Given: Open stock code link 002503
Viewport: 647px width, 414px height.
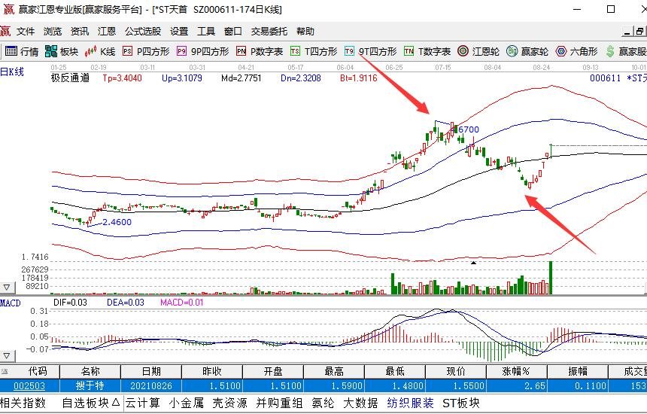Looking at the screenshot, I should click(x=29, y=386).
